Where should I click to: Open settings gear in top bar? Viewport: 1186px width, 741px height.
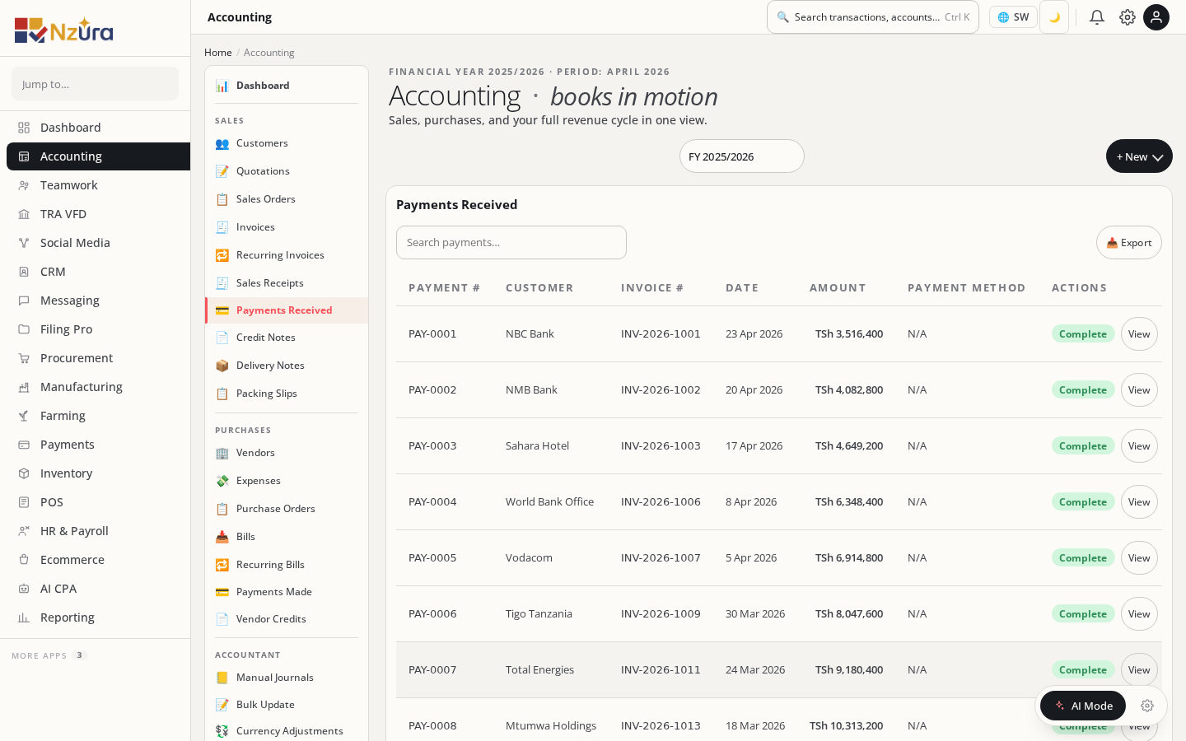coord(1128,17)
